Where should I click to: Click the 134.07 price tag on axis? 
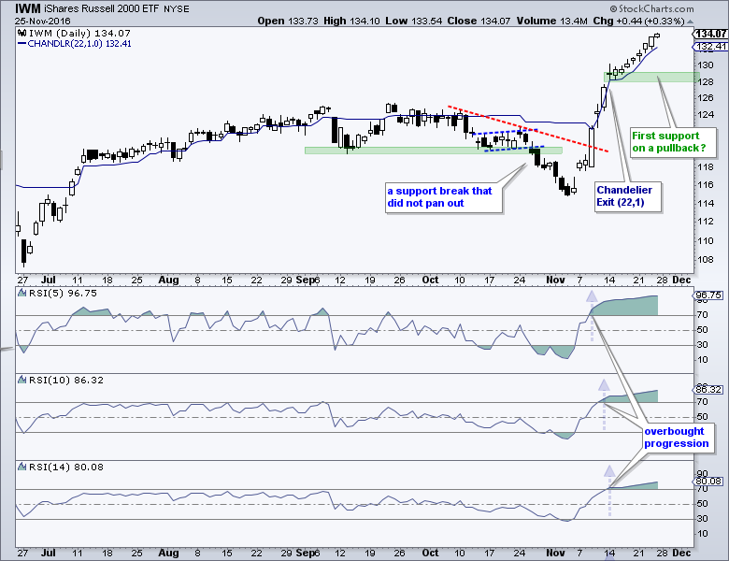click(710, 34)
